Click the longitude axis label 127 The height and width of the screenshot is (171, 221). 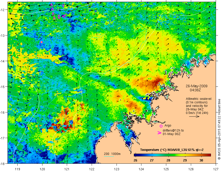(x=216, y=169)
